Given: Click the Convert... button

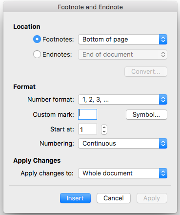Looking at the screenshot, I should pyautogui.click(x=146, y=71).
